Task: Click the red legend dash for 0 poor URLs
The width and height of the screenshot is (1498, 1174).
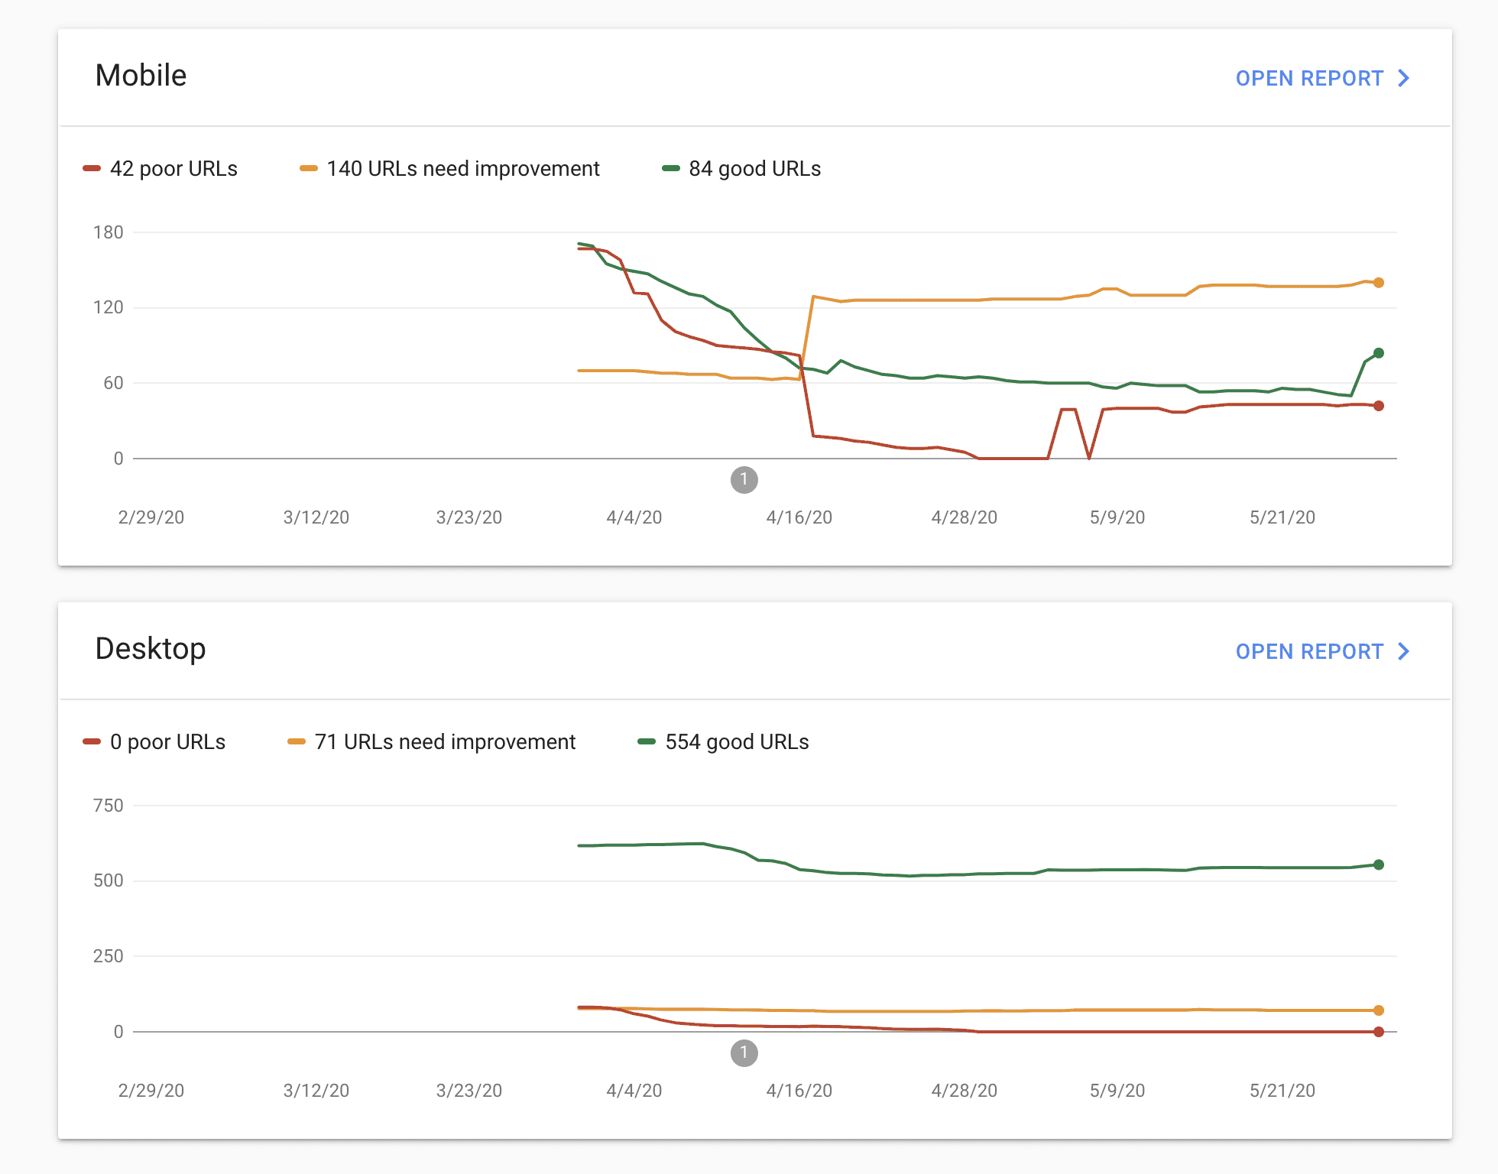Action: coord(91,741)
